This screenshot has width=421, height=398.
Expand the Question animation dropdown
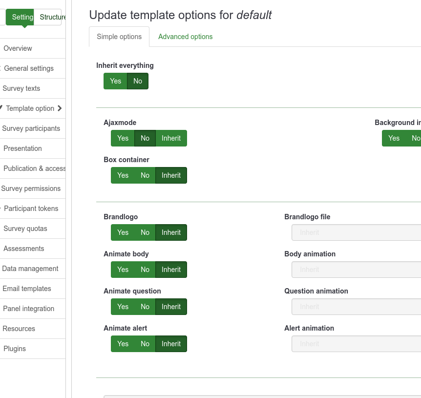coord(356,307)
